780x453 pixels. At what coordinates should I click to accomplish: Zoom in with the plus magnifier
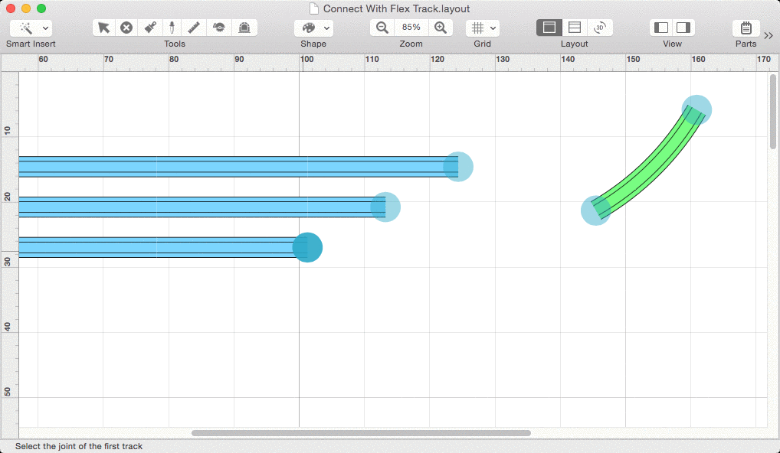pyautogui.click(x=441, y=28)
